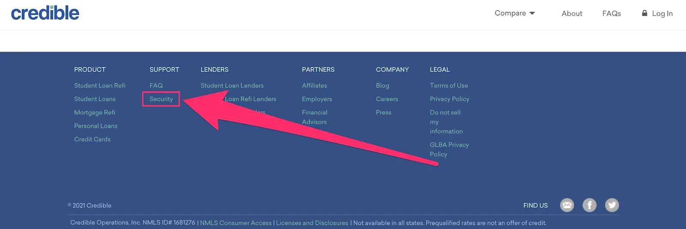
Task: Open Credit Cards footer link
Action: pos(92,139)
